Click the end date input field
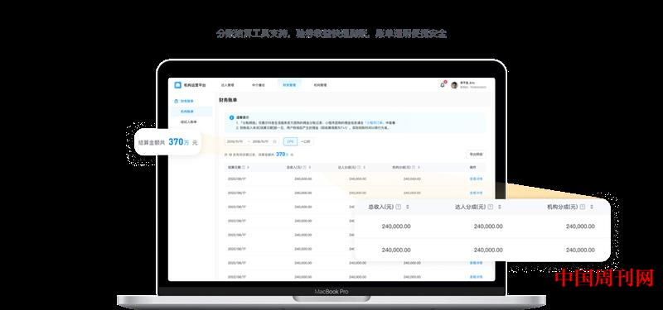Screen dimensions: 663x310 (x=260, y=141)
